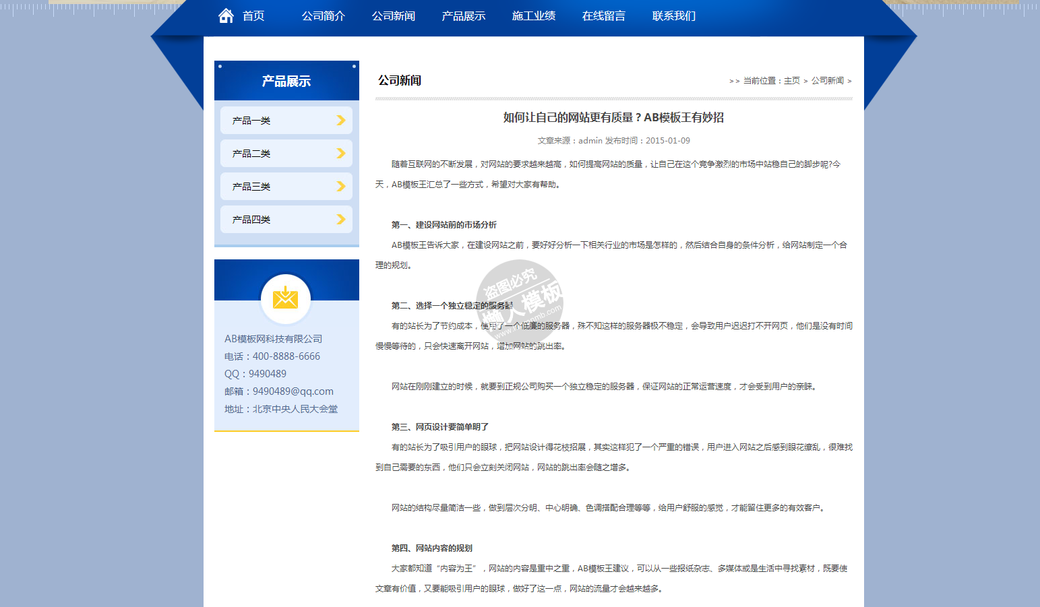Click the arrow icon beside 产品四类

click(x=340, y=220)
